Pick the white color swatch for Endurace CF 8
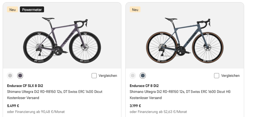This screenshot has width=253, height=117. (x=133, y=76)
